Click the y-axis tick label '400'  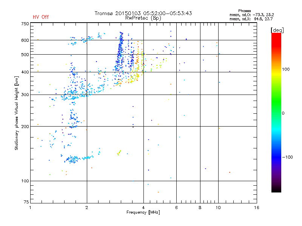[25, 72]
